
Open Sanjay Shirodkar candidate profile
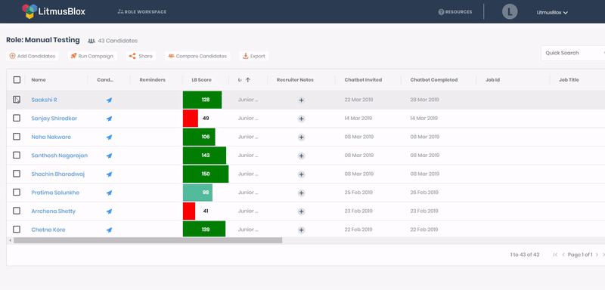click(x=54, y=119)
